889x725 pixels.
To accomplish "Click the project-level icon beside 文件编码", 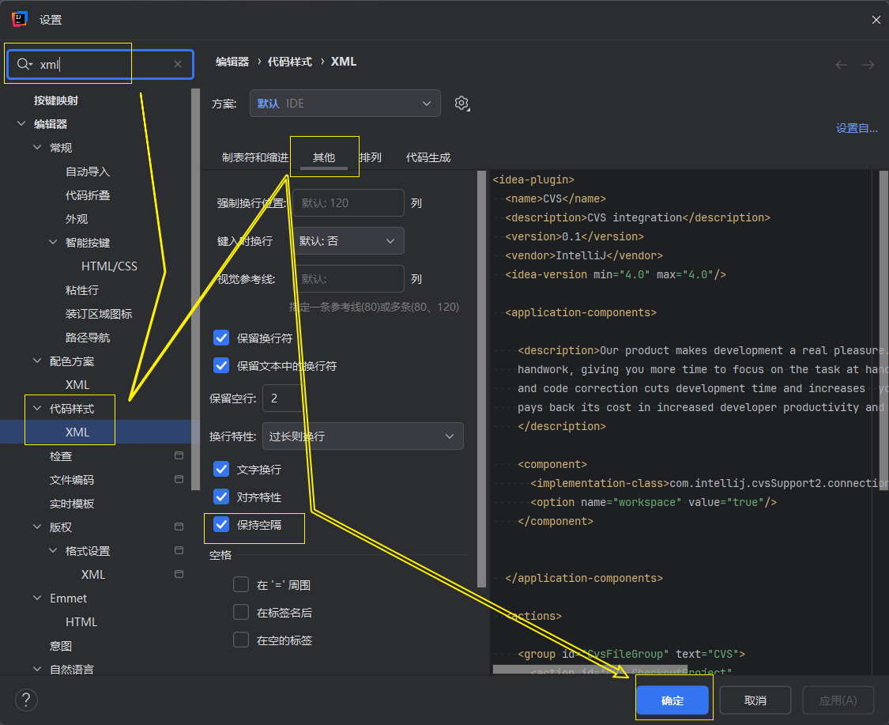I will coord(179,480).
